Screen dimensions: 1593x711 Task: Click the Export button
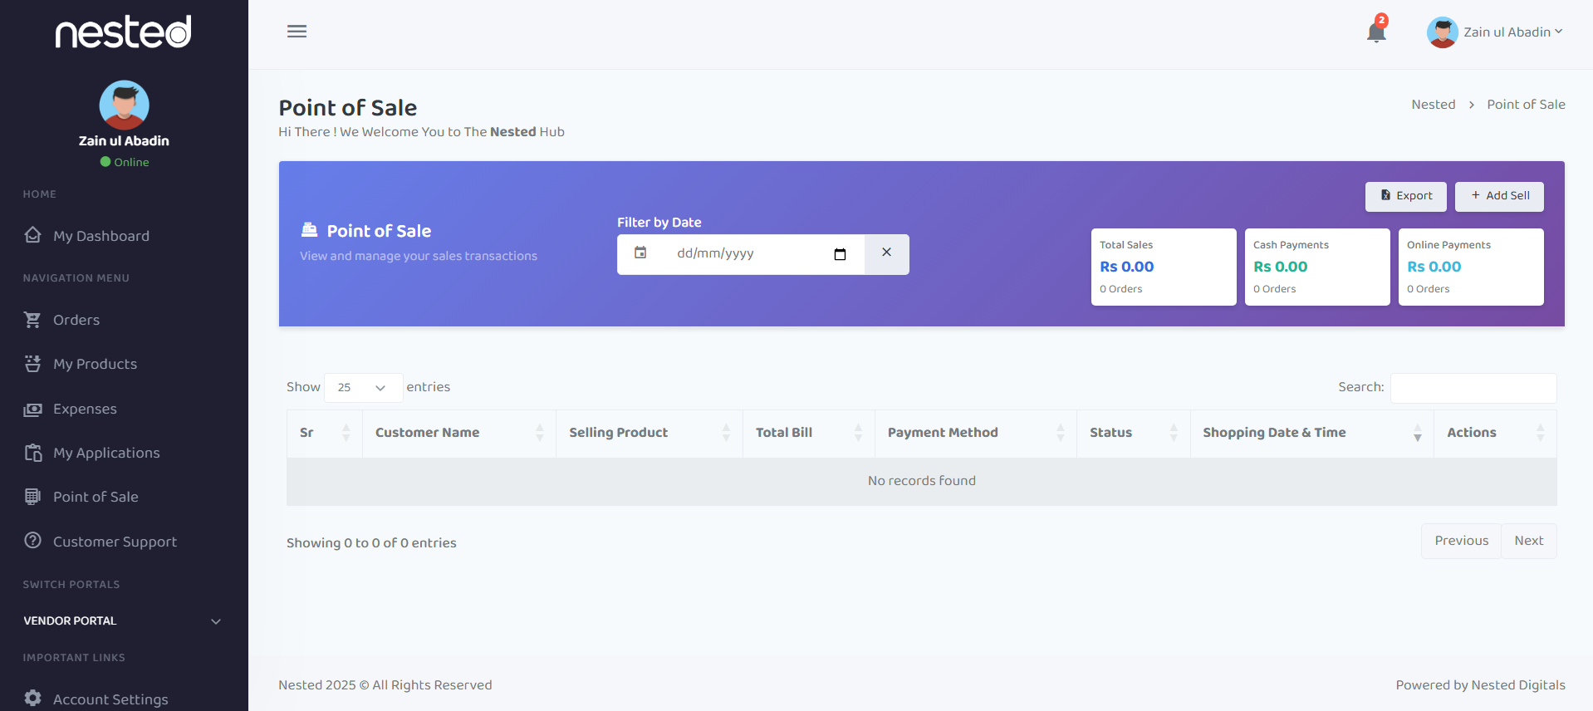pyautogui.click(x=1405, y=196)
